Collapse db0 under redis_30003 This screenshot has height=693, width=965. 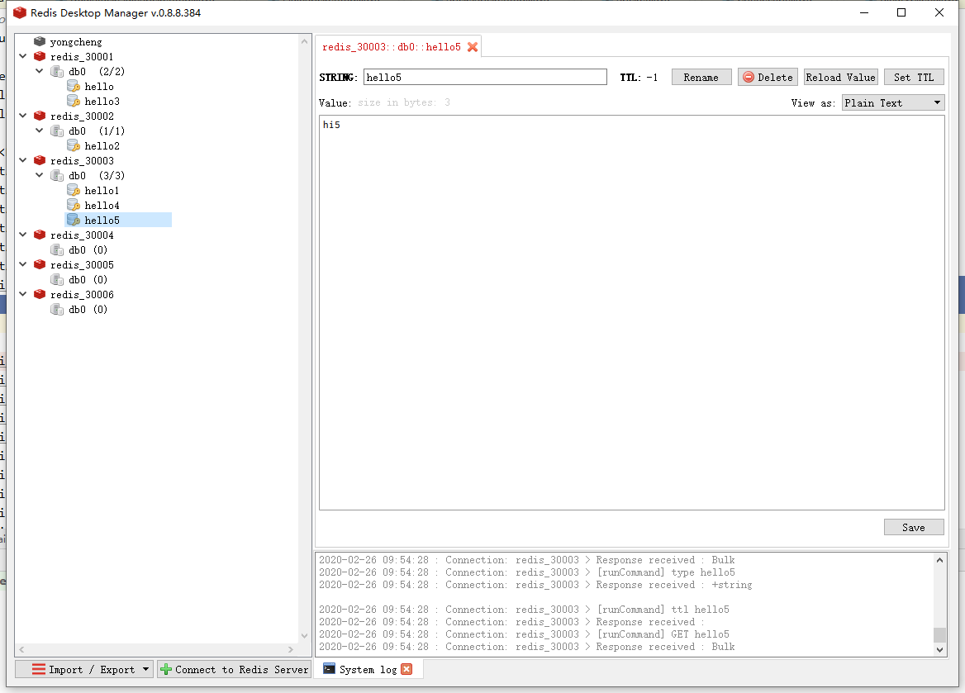[40, 175]
